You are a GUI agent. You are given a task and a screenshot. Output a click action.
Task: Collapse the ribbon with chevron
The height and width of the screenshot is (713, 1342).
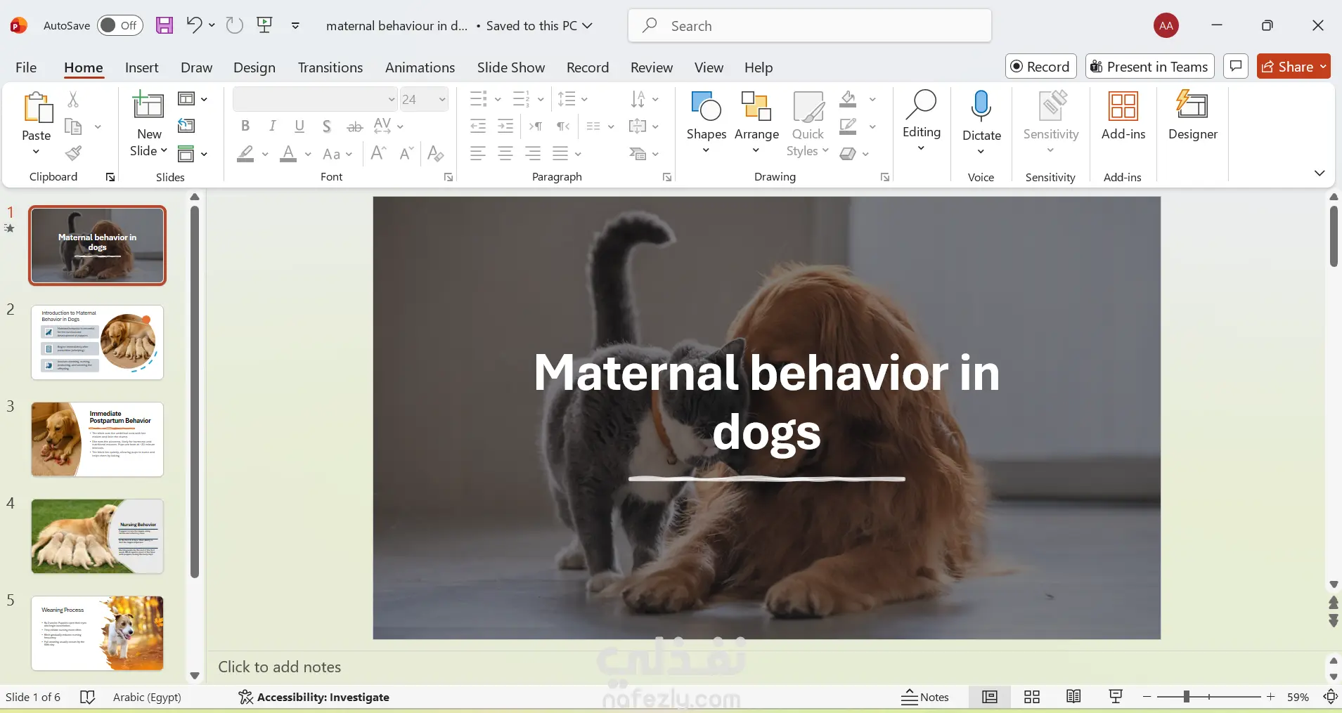(x=1320, y=173)
